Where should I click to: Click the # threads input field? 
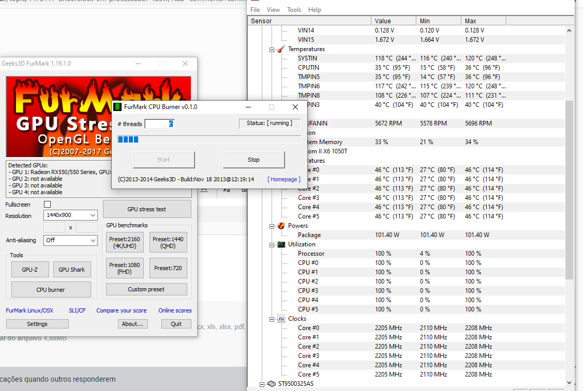pyautogui.click(x=159, y=124)
